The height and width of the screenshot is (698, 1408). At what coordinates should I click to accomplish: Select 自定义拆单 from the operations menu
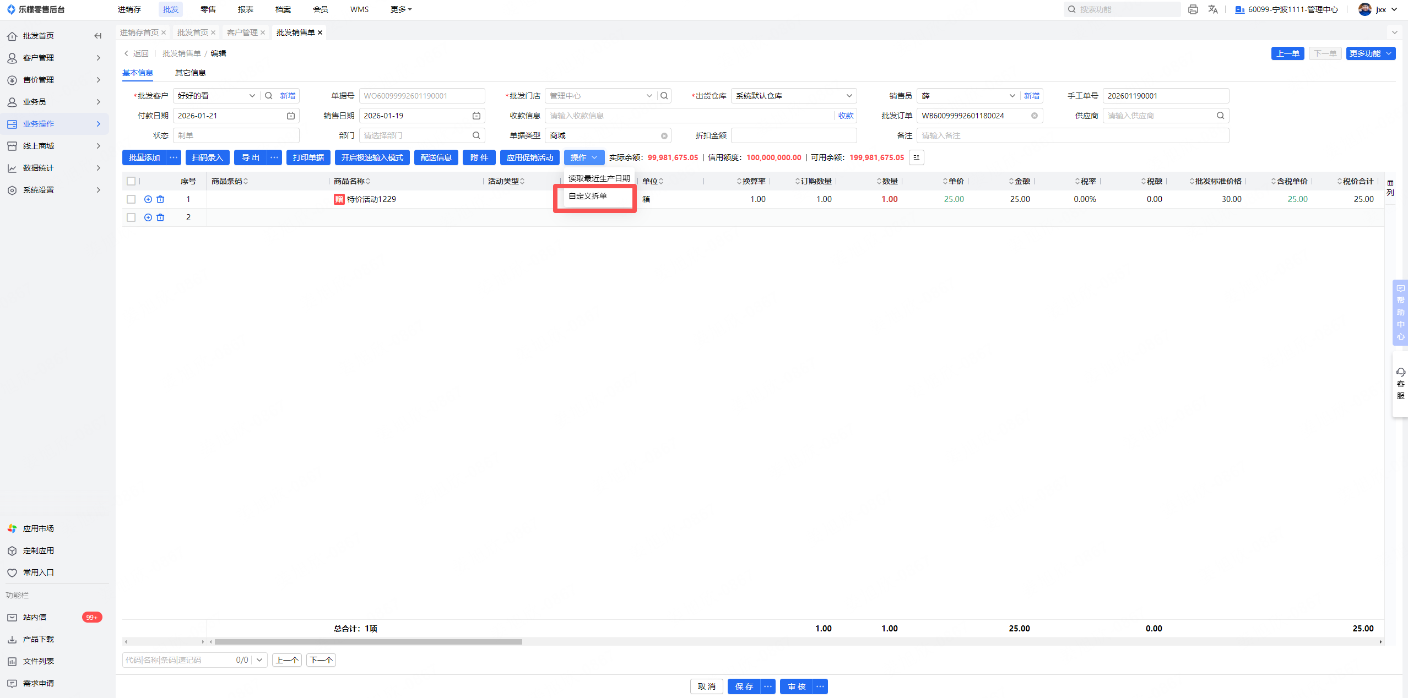tap(588, 196)
